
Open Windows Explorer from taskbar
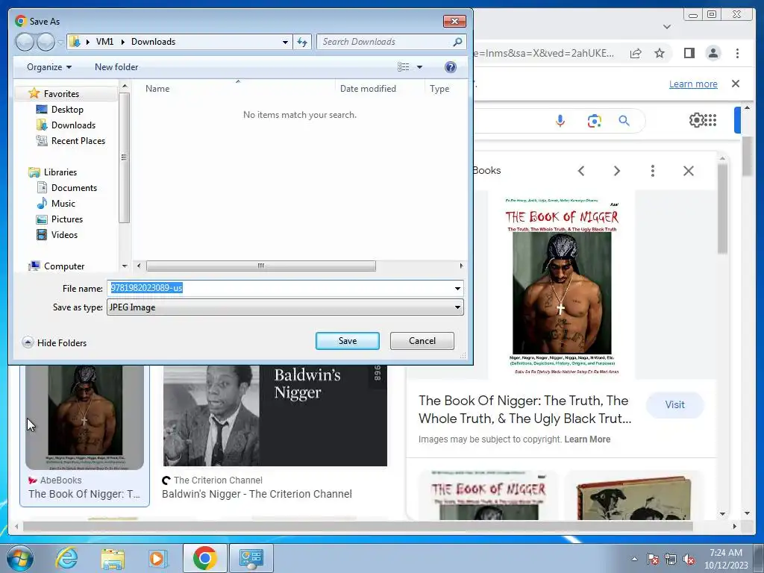point(113,559)
